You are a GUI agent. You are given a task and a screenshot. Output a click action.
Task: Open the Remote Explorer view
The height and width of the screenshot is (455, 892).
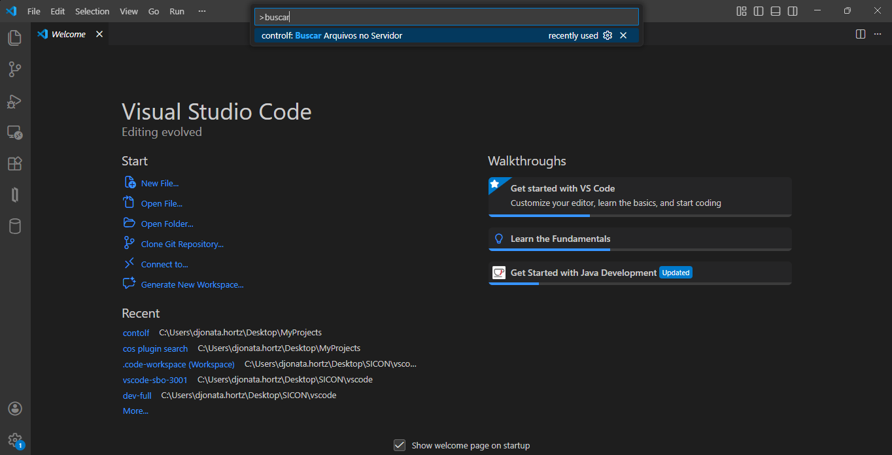(14, 133)
